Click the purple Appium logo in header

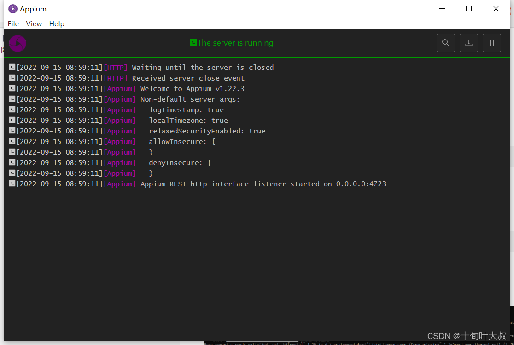(18, 43)
